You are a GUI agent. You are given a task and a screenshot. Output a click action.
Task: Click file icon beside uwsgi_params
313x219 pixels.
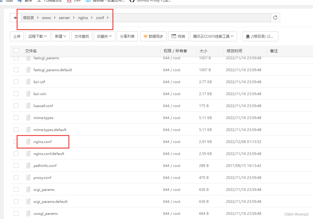coord(28,213)
